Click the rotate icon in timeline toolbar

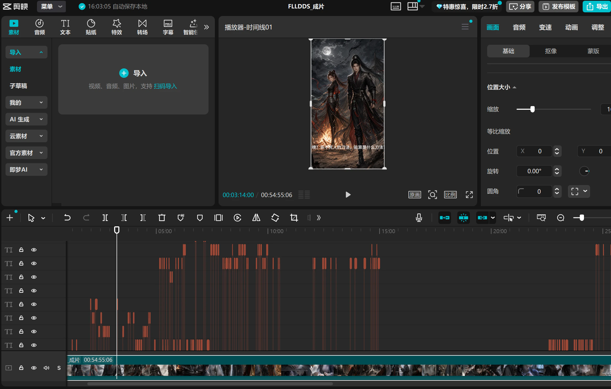coord(275,218)
